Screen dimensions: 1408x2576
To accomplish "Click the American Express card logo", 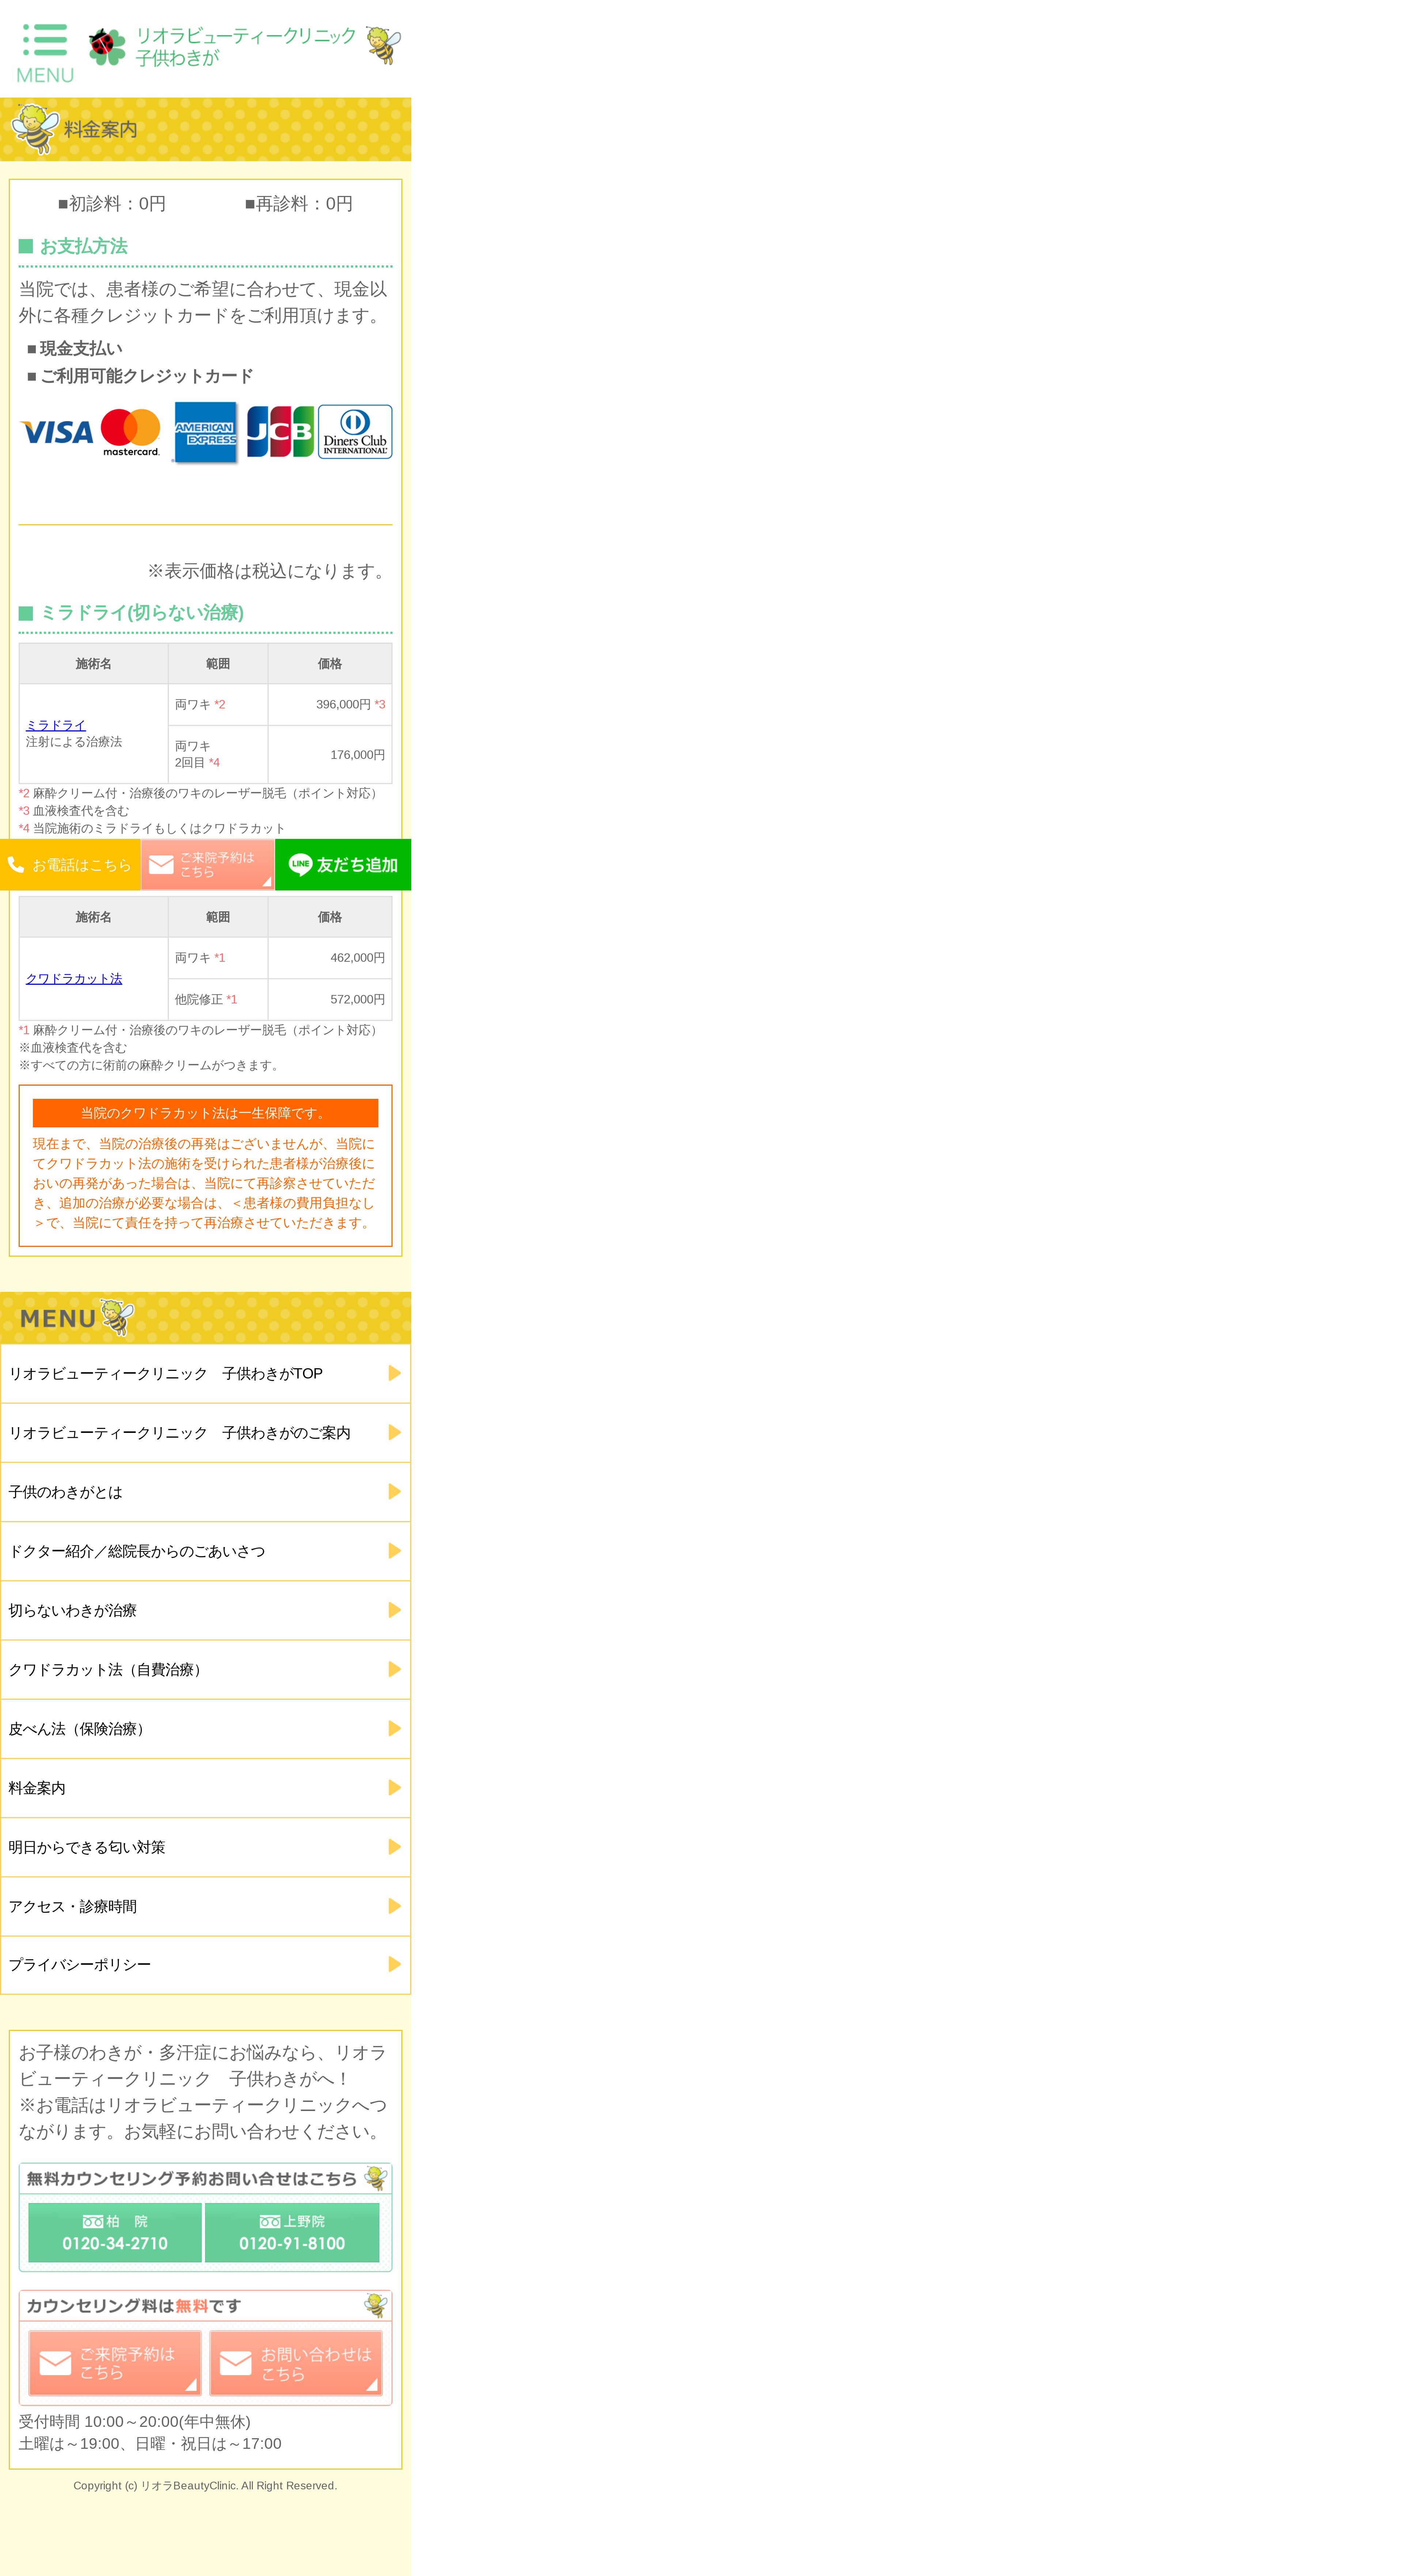I will tap(206, 432).
